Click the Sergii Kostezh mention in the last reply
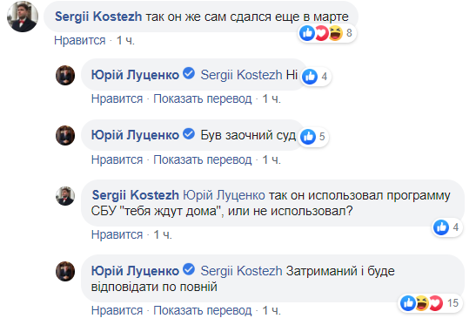 point(241,271)
